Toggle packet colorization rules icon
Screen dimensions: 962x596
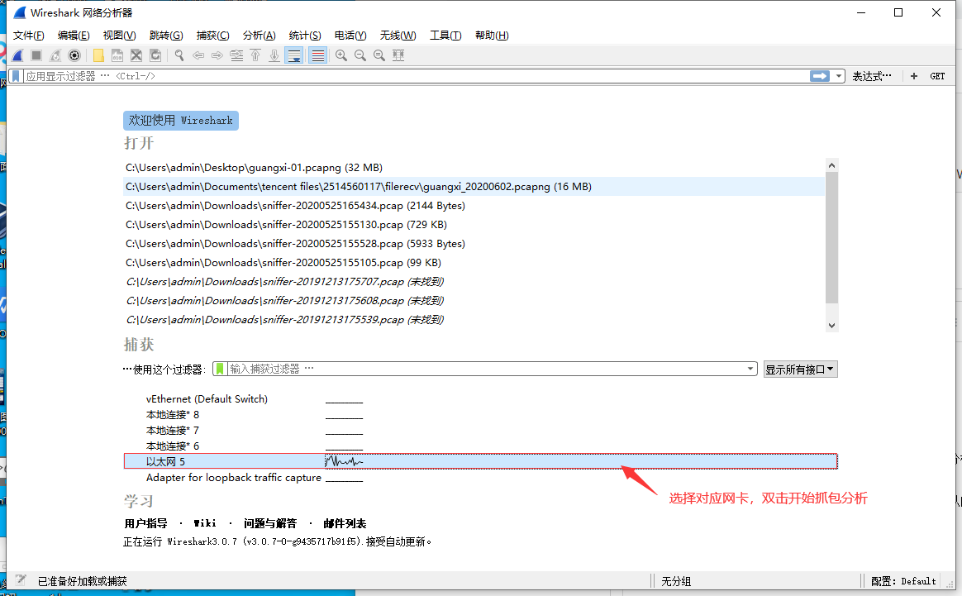pyautogui.click(x=317, y=56)
